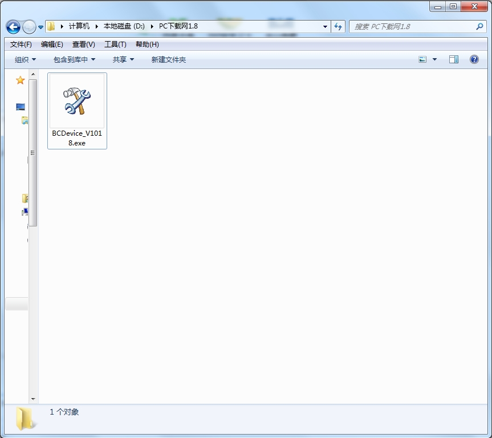This screenshot has width=492, height=438.
Task: Select 计算机 in the address path
Action: click(x=79, y=26)
